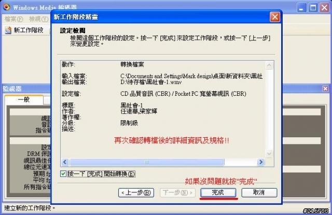This screenshot has height=215, width=332.
Task: Click the scroll left arrow of horizontal scrollbar
Action: [x=65, y=162]
